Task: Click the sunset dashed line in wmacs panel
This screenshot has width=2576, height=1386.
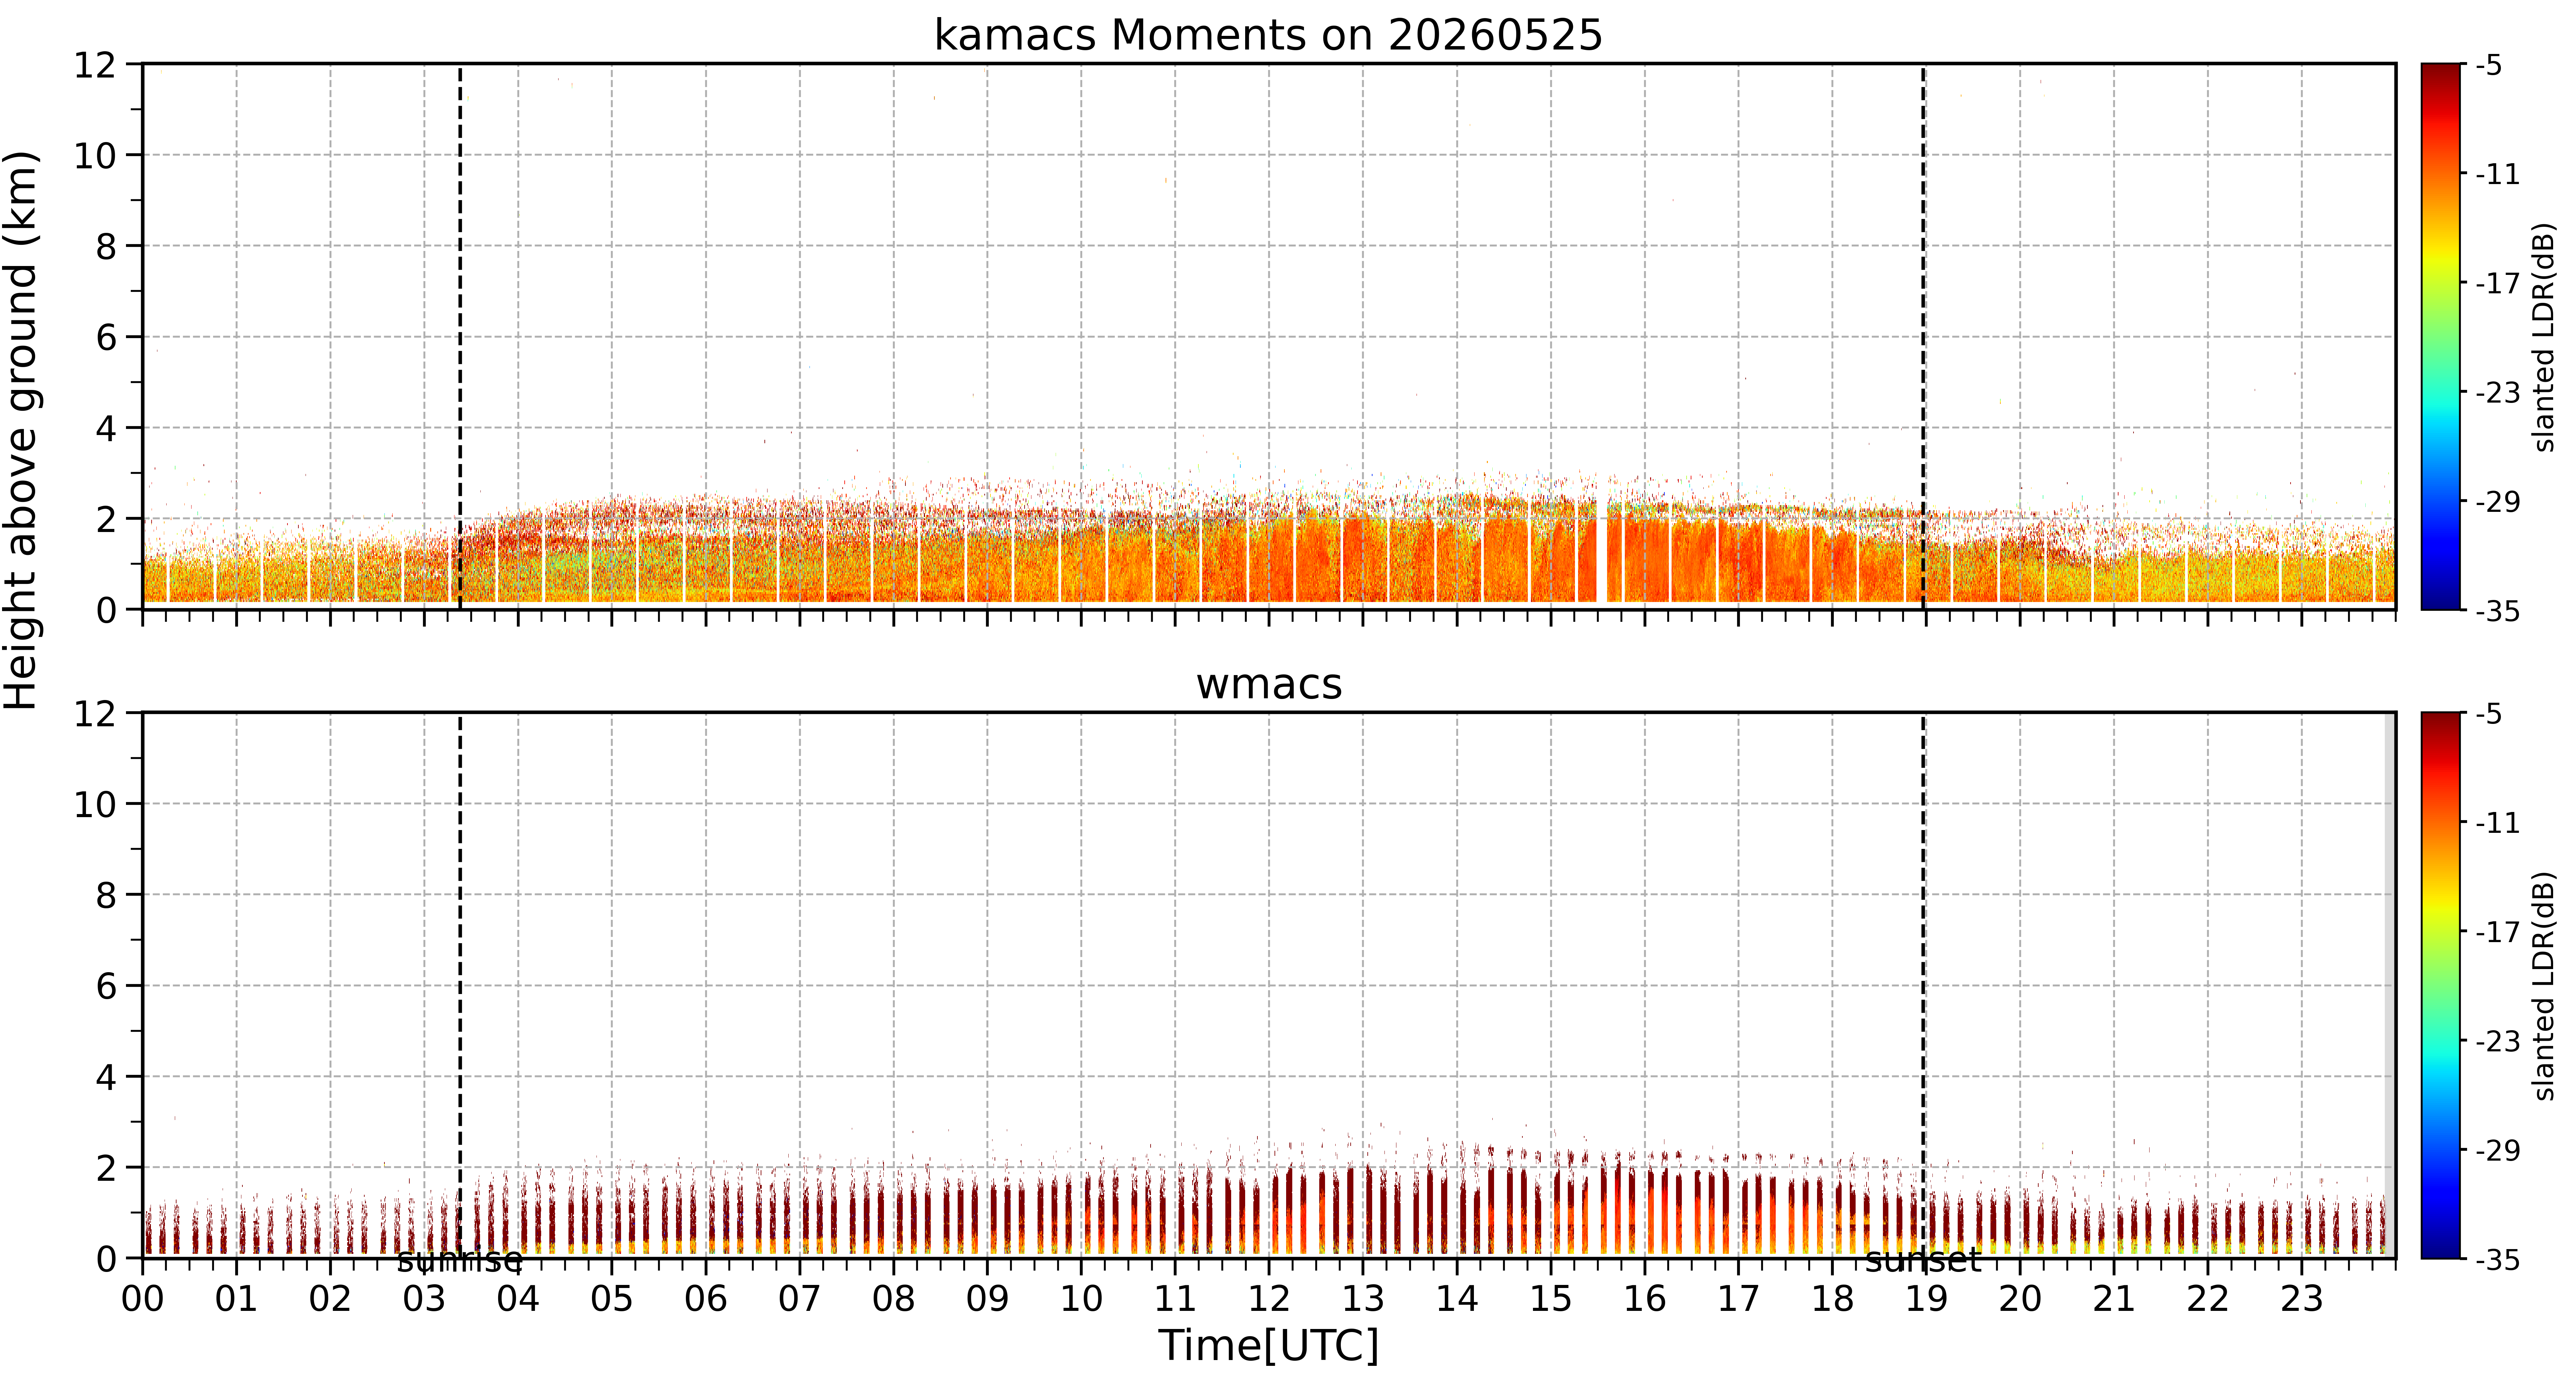Action: (1923, 985)
